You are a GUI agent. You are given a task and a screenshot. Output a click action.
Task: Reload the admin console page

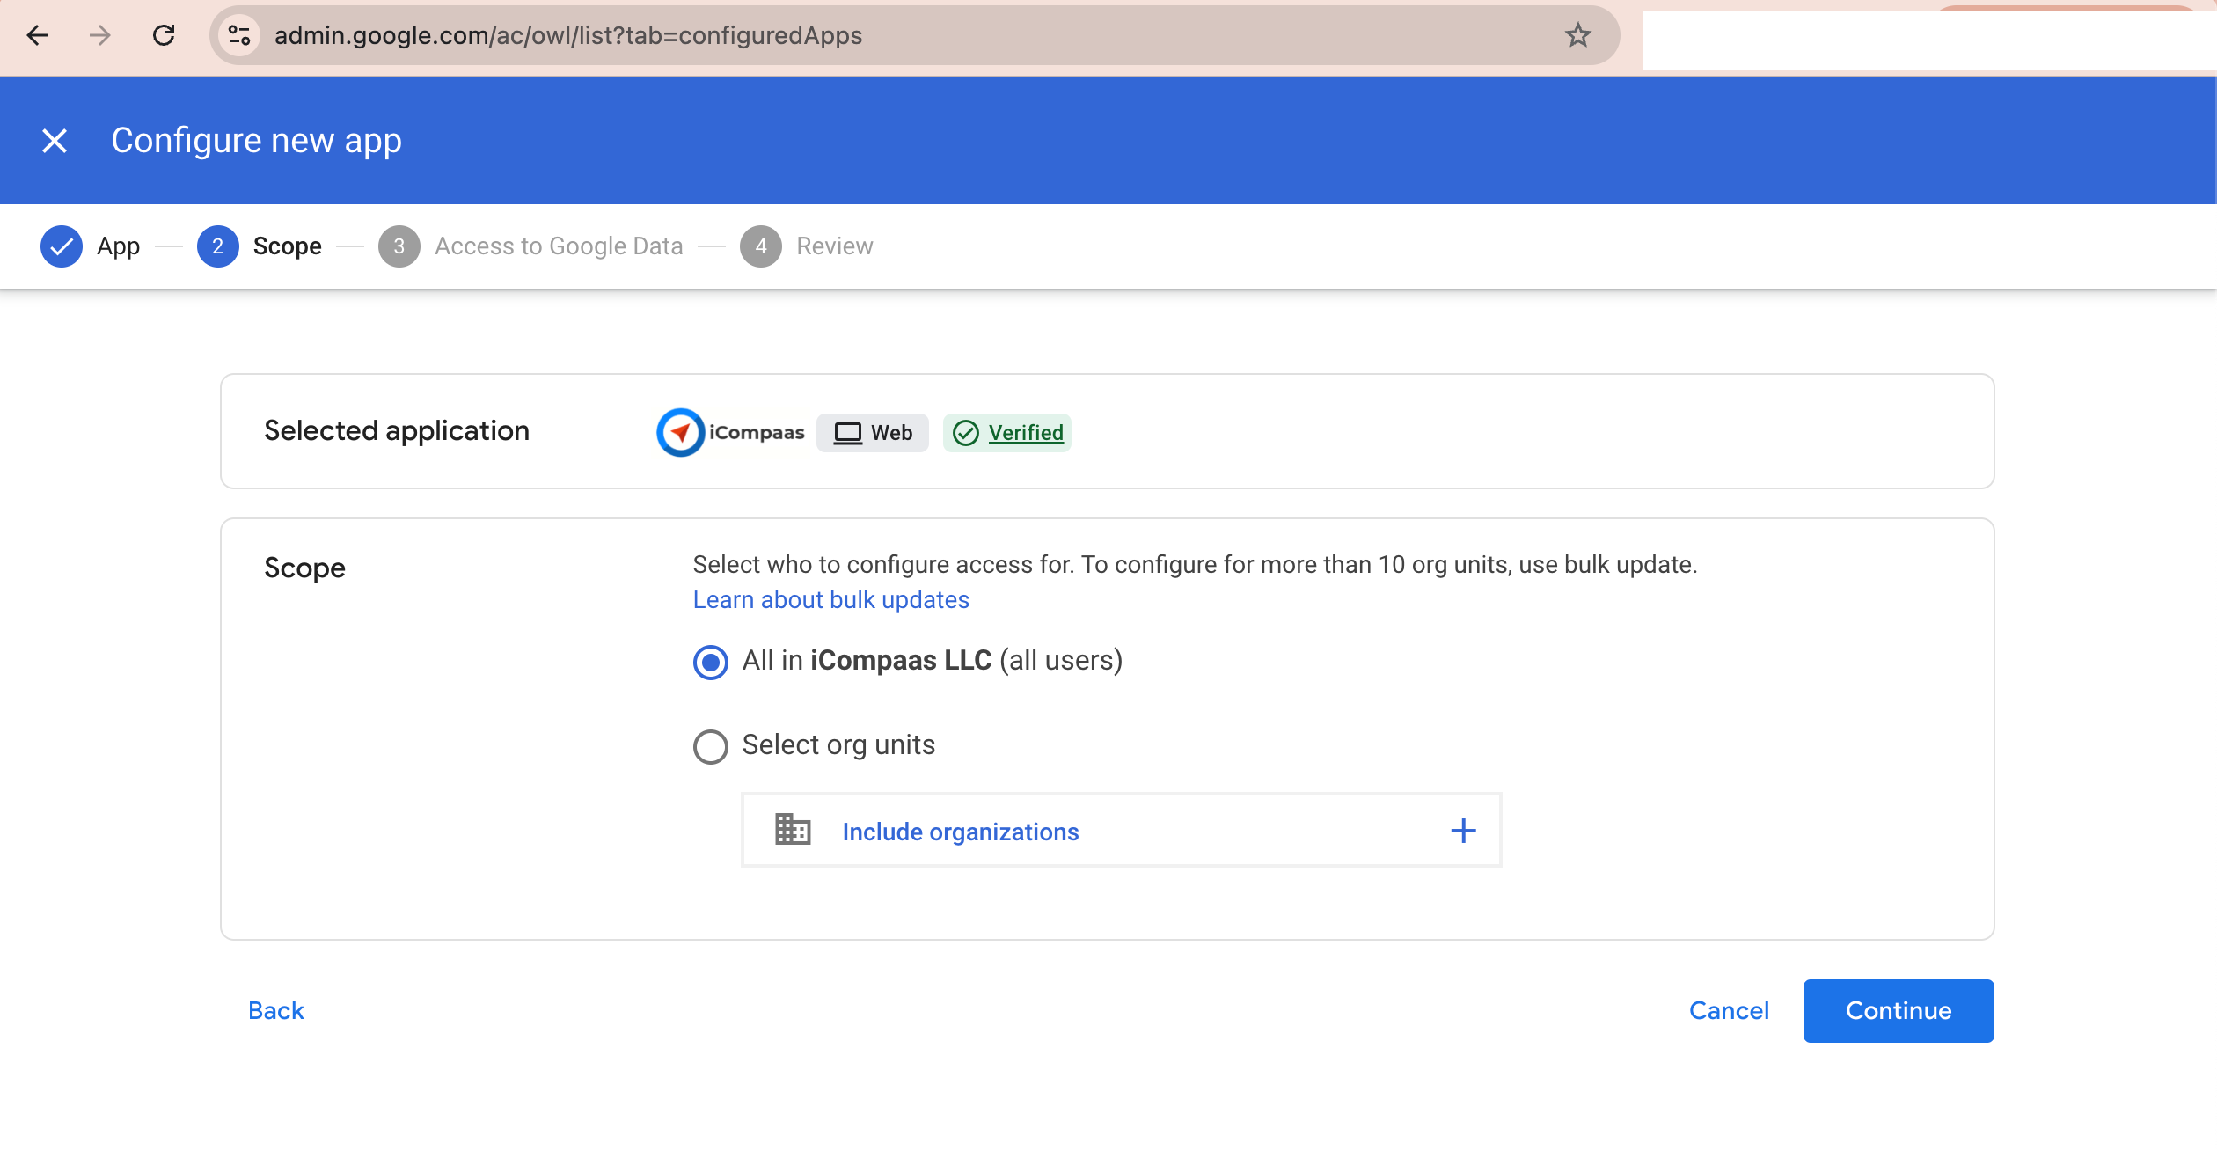164,35
